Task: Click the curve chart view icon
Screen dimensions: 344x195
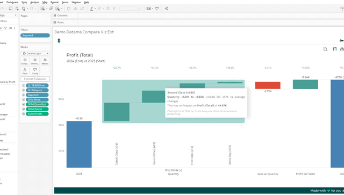Action: click(326, 49)
